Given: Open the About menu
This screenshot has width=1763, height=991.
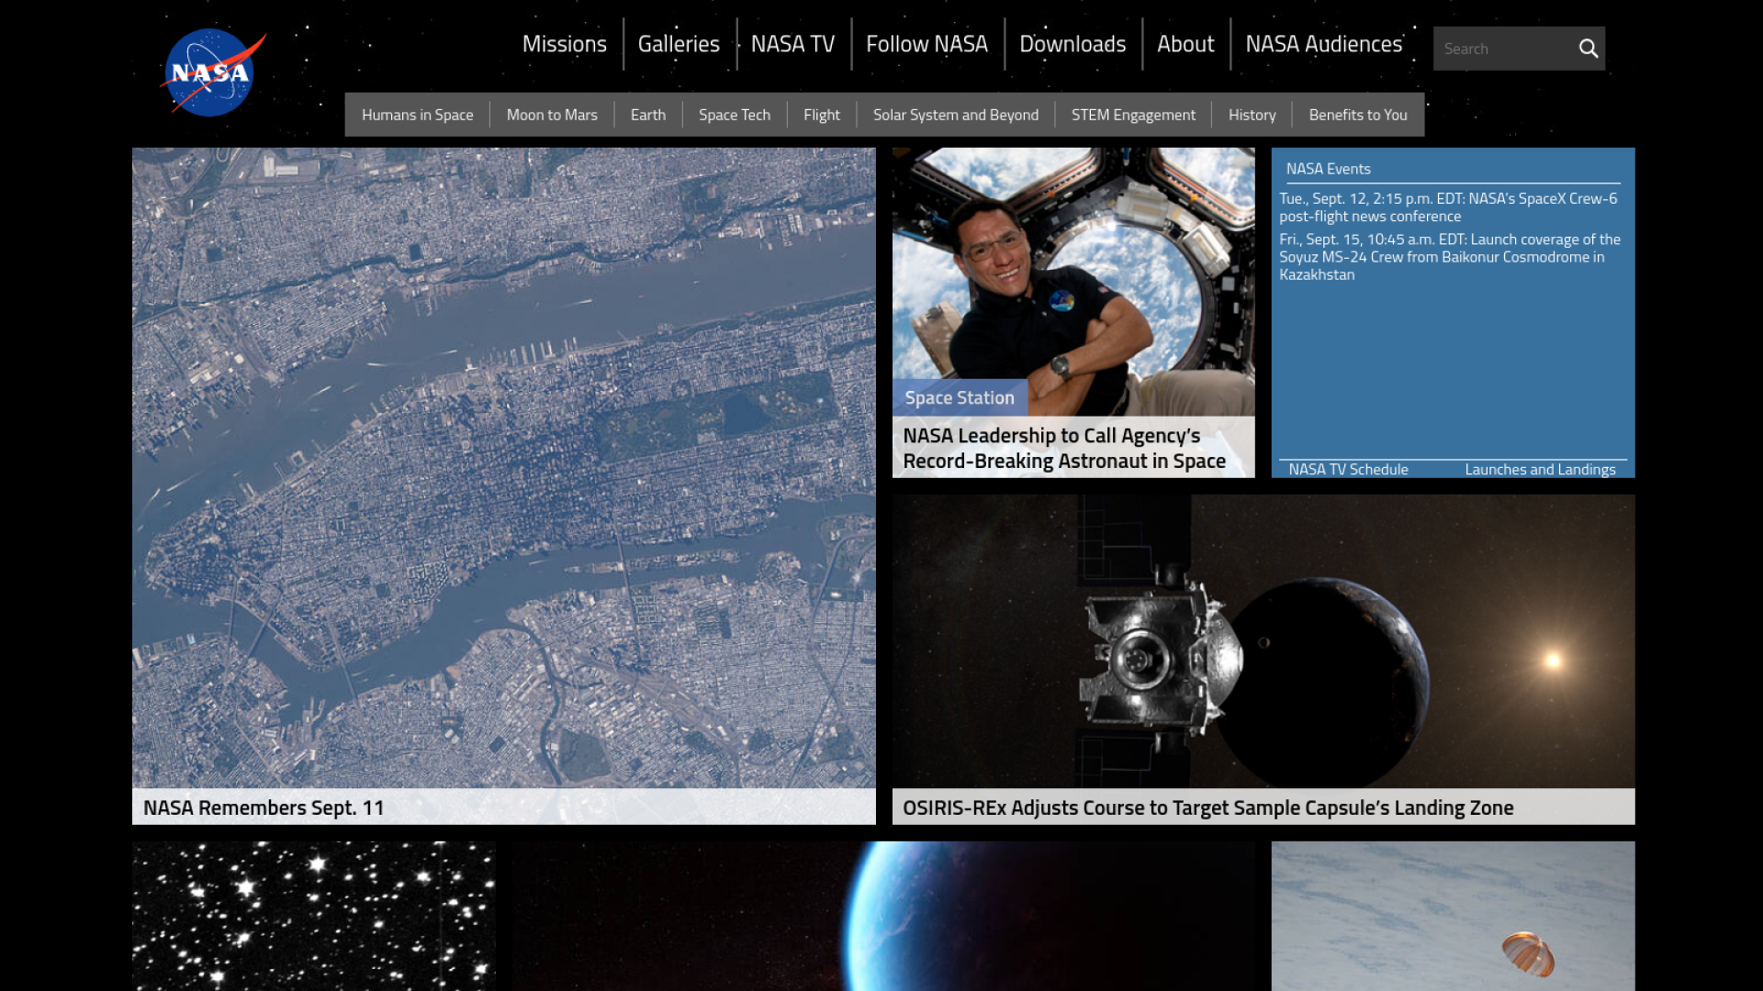Looking at the screenshot, I should click(x=1185, y=44).
